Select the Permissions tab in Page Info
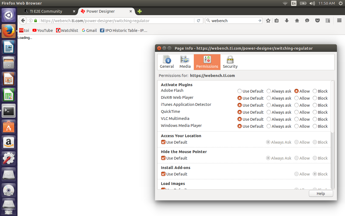The image size is (345, 216). click(207, 62)
